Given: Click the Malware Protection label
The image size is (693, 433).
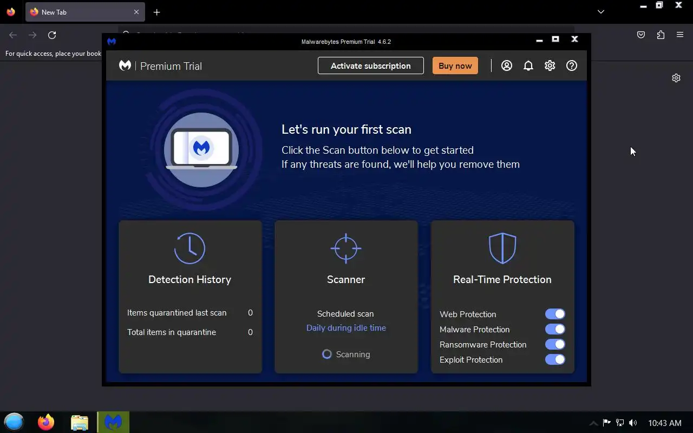Looking at the screenshot, I should click(475, 329).
